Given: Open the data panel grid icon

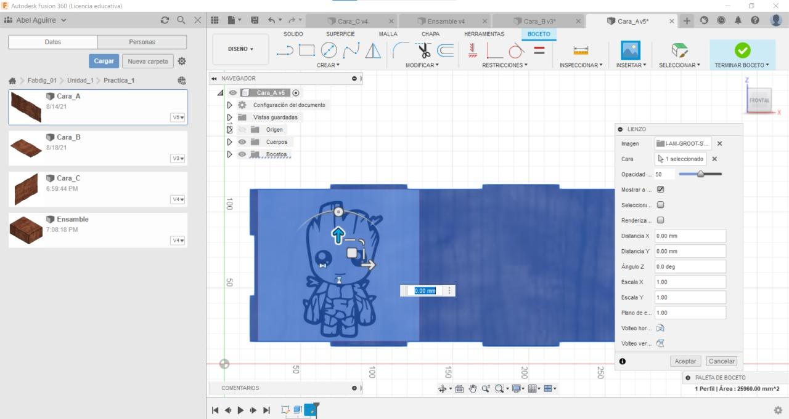Looking at the screenshot, I should (215, 20).
